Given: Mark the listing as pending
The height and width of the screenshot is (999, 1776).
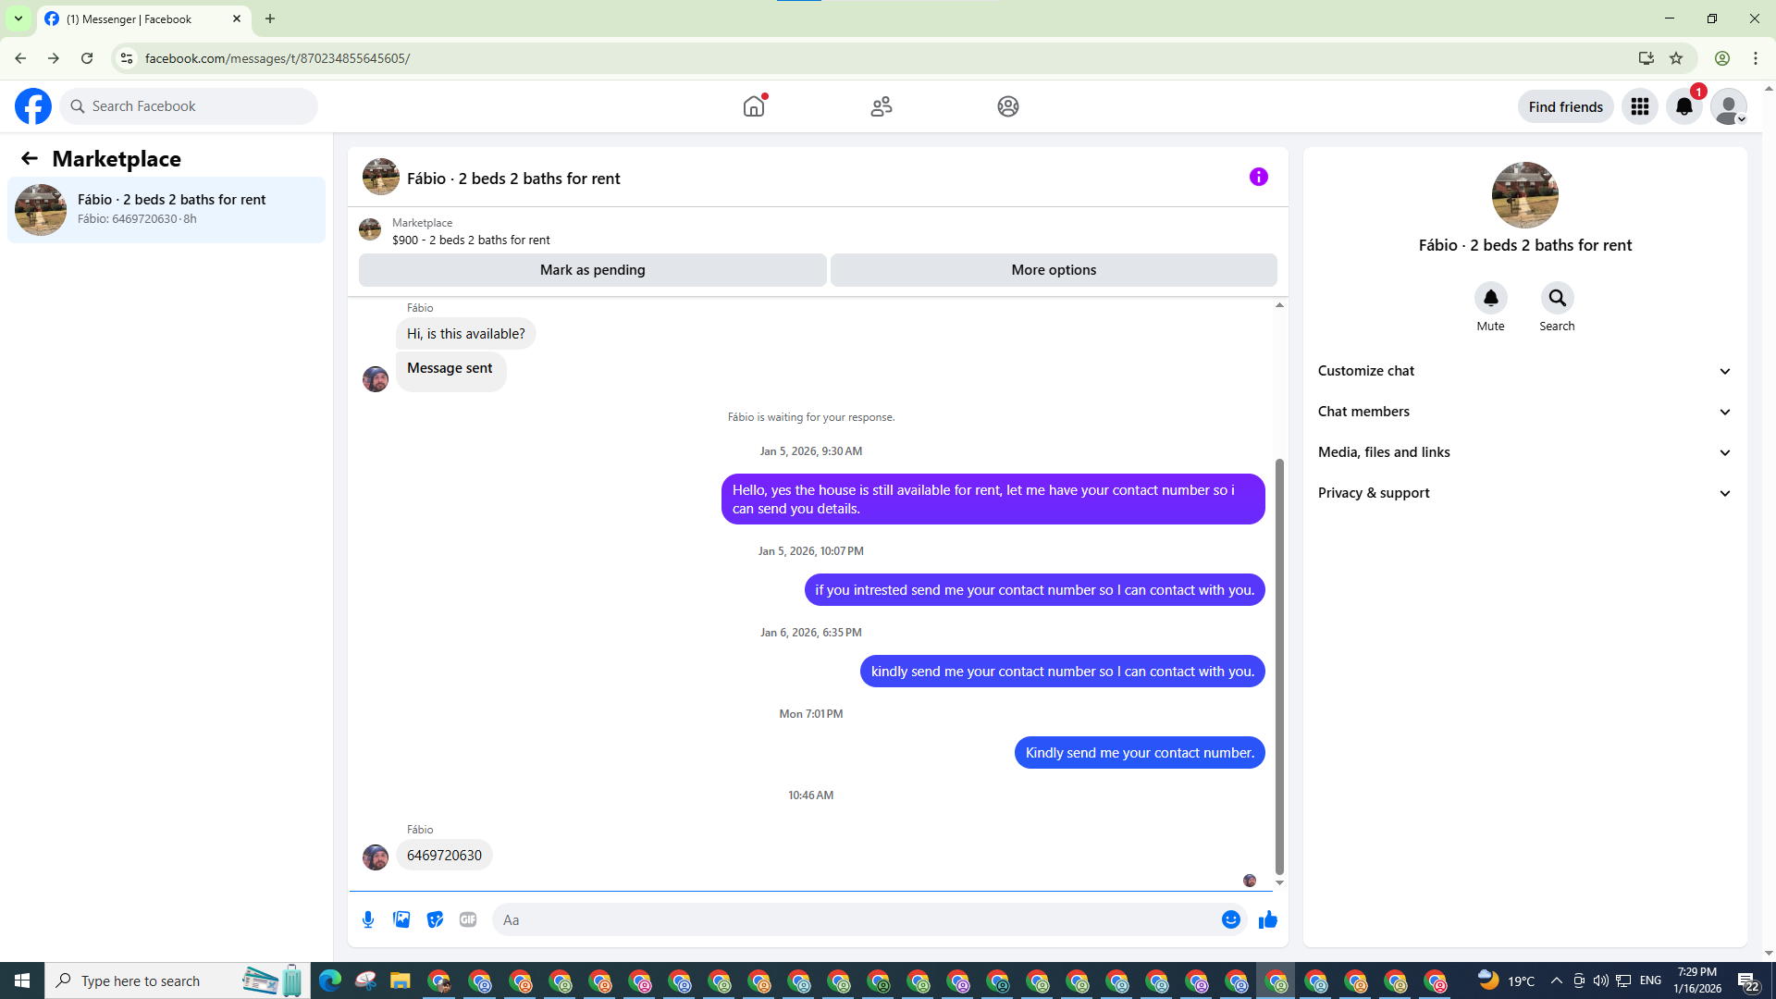Looking at the screenshot, I should tap(592, 270).
